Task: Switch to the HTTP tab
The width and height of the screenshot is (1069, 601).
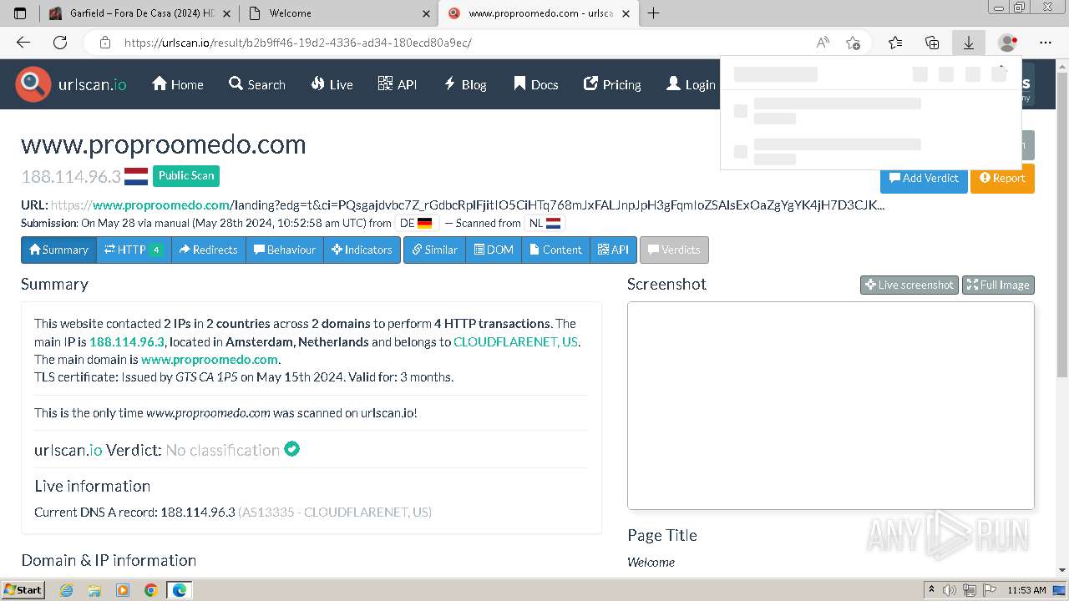Action: click(134, 250)
